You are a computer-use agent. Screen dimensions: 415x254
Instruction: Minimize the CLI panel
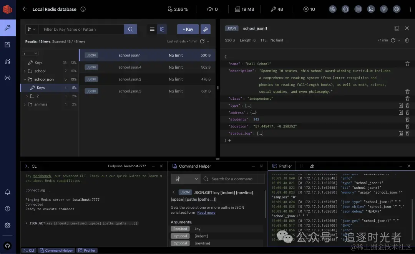153,166
